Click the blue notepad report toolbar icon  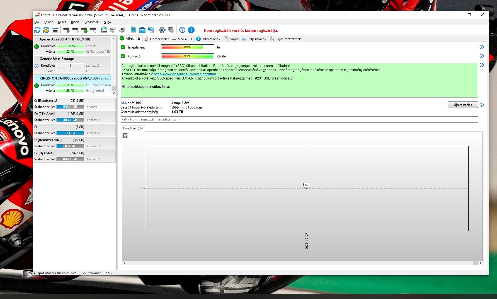(133, 30)
